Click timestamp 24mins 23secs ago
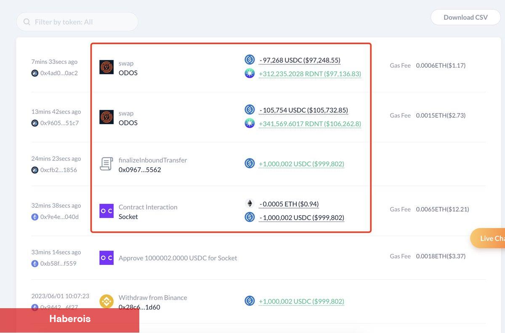Screen dimensions: 505x333 point(56,159)
